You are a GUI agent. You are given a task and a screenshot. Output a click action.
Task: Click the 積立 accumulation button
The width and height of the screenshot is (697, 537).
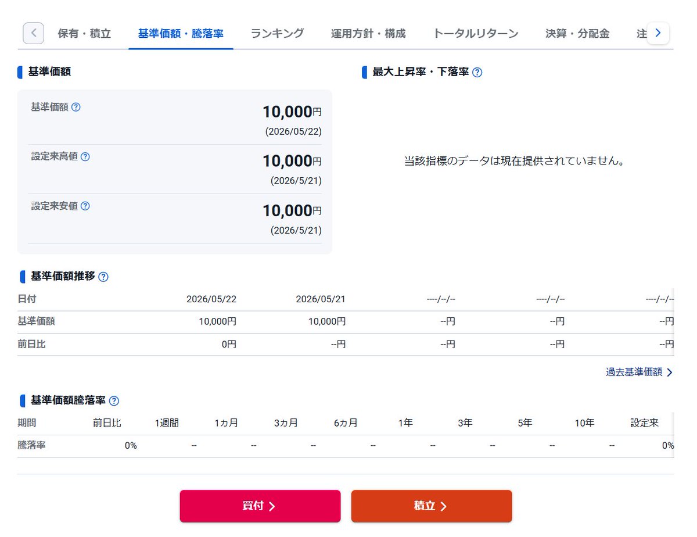(x=432, y=506)
